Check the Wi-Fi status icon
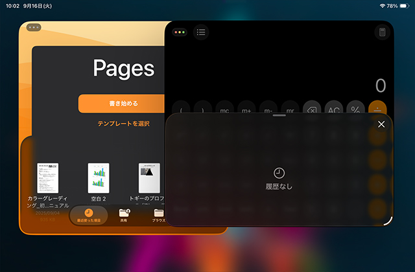Screen dimensions: 415x272 [382, 6]
